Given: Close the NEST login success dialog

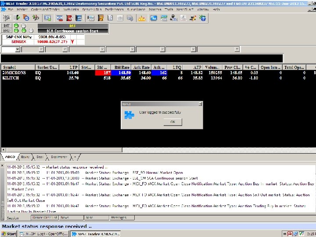Looking at the screenshot, I should (x=200, y=104).
